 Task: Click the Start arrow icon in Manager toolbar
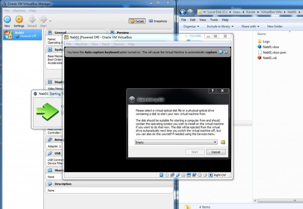click(x=43, y=19)
